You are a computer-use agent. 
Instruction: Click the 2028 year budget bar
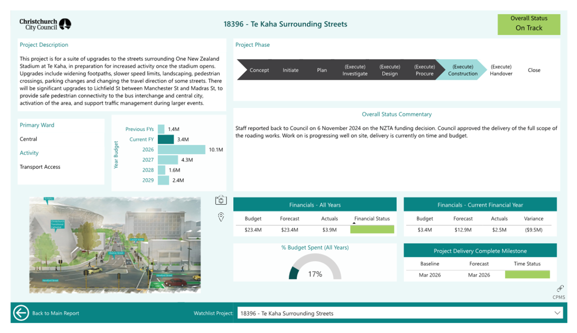(161, 170)
